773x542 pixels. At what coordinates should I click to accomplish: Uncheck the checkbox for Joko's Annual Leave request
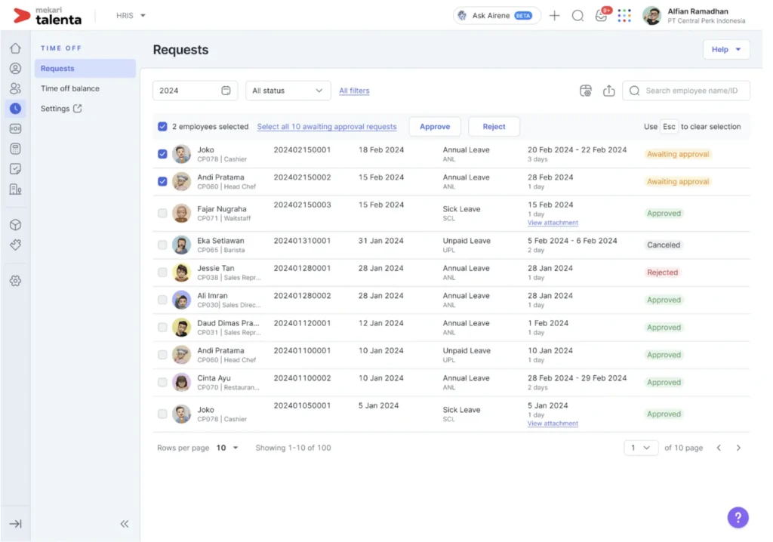[162, 154]
